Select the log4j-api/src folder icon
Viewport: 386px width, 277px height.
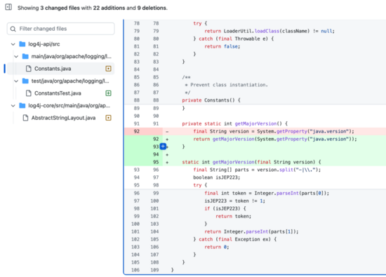click(x=22, y=44)
